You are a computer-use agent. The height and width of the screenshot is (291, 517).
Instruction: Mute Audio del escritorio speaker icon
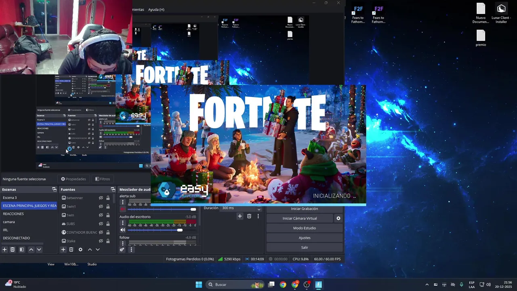coord(123,230)
